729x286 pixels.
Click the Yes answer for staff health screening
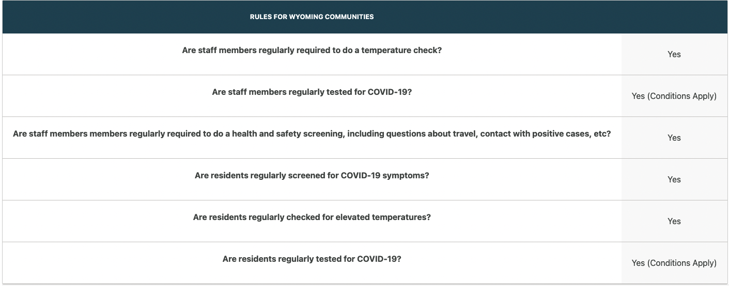[674, 138]
